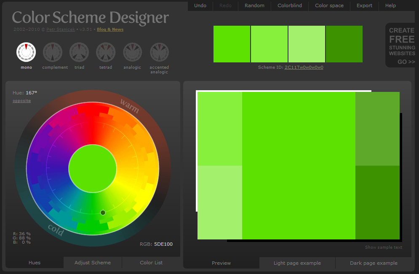Select the accented analogic scheme icon
The height and width of the screenshot is (274, 419).
[159, 51]
